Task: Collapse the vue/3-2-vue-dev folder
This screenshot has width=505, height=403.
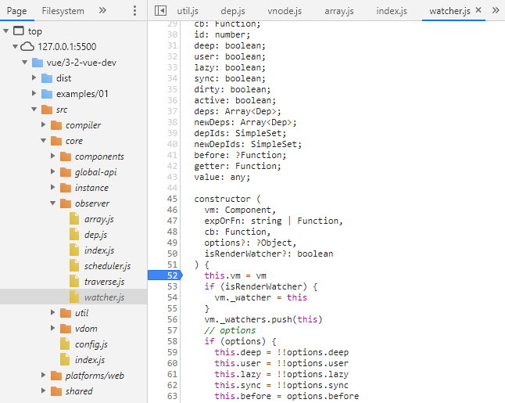Action: point(24,63)
